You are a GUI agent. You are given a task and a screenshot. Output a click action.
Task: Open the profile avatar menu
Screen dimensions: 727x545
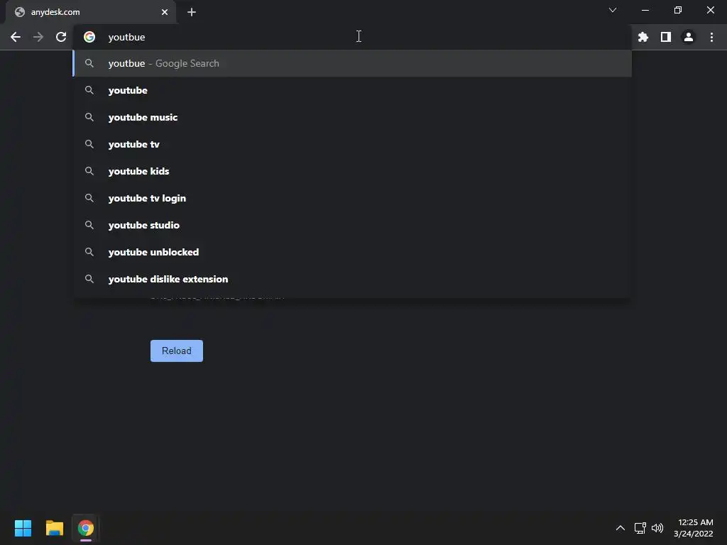point(689,37)
